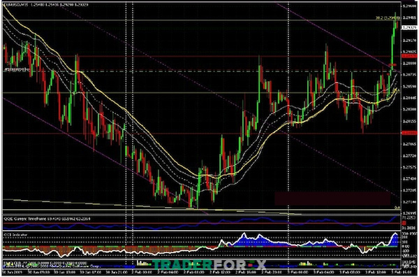Select the lower red horizontal level price tag
The height and width of the screenshot is (277, 419).
coord(409,133)
